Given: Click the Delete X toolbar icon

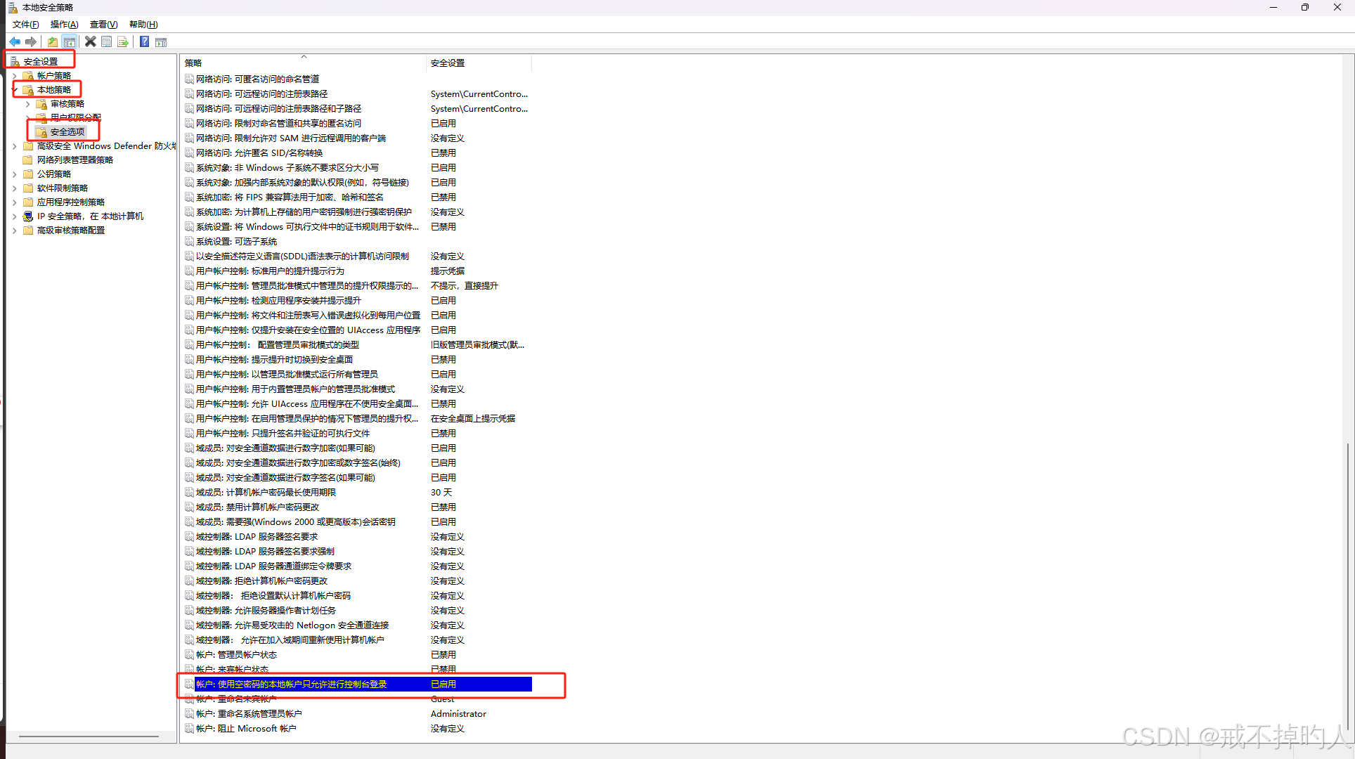Looking at the screenshot, I should click(x=90, y=42).
